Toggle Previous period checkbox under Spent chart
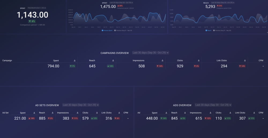The image size is (268, 138). click(115, 31)
